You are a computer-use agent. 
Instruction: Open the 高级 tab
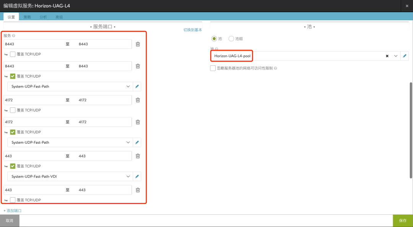click(x=59, y=17)
